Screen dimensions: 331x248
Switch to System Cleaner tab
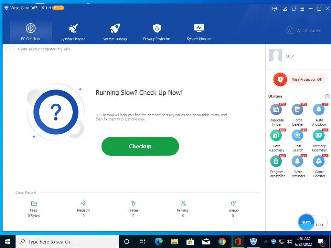(x=73, y=32)
